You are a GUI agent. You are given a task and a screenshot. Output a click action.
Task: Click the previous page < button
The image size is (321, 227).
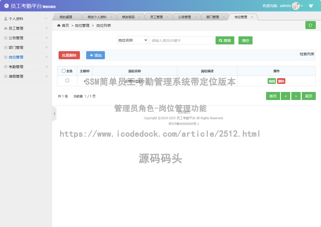pos(286,96)
